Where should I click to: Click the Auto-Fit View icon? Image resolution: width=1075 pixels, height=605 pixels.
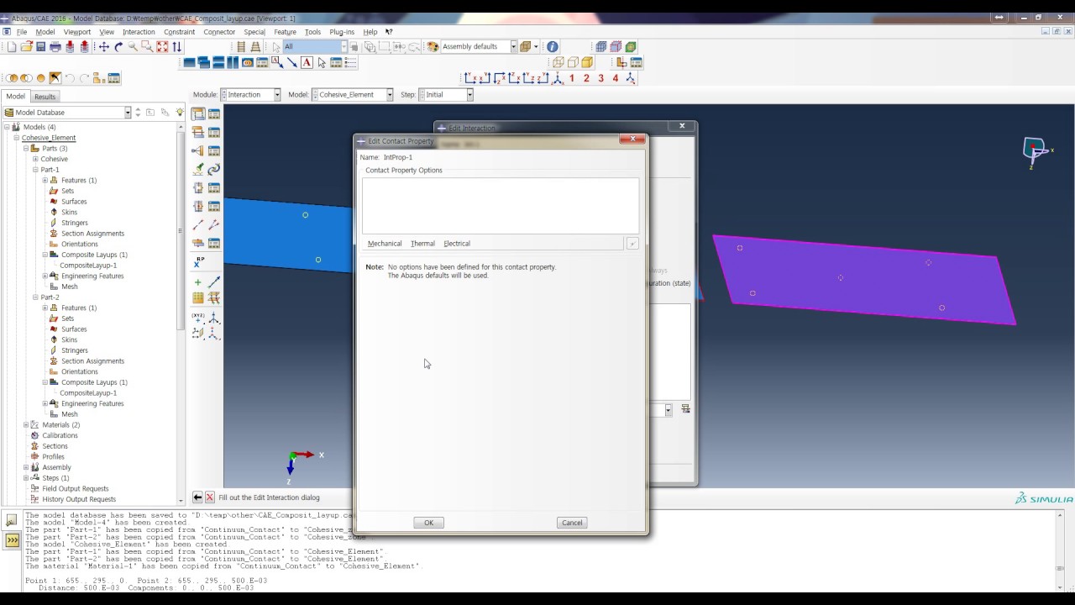coord(162,47)
